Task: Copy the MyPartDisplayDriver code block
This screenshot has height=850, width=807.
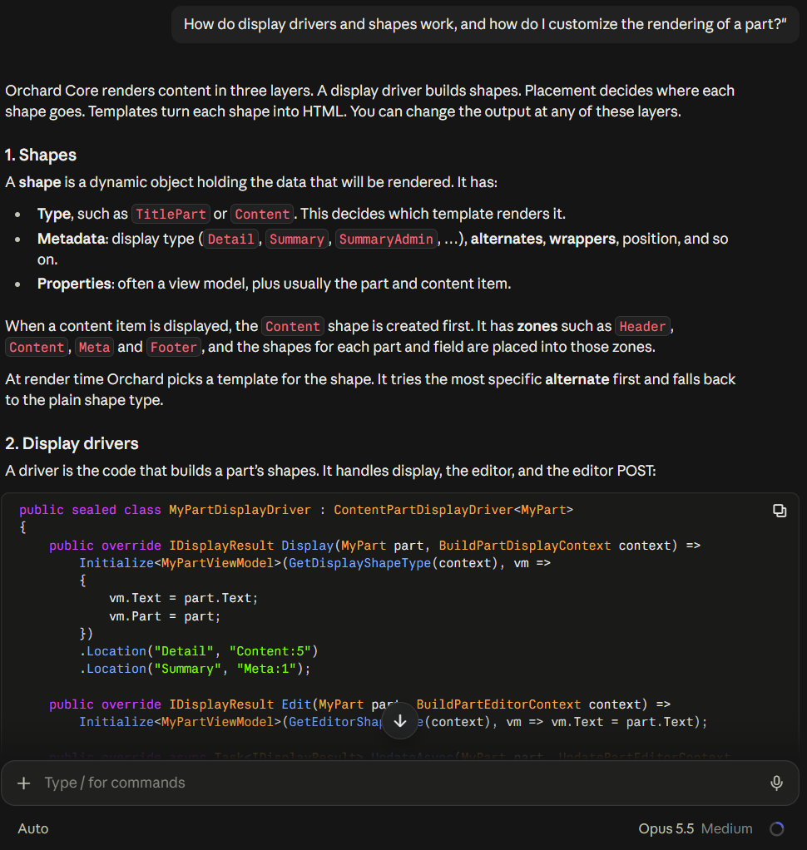Action: click(x=780, y=511)
